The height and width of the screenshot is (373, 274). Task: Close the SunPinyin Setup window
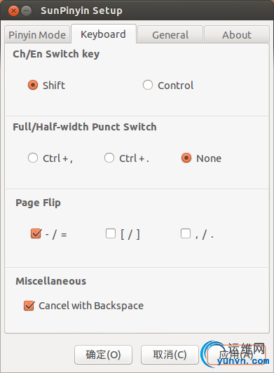pos(13,11)
